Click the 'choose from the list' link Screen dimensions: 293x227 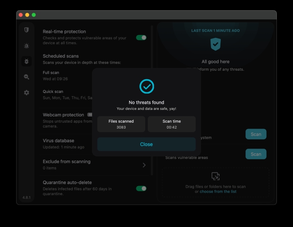pyautogui.click(x=218, y=192)
